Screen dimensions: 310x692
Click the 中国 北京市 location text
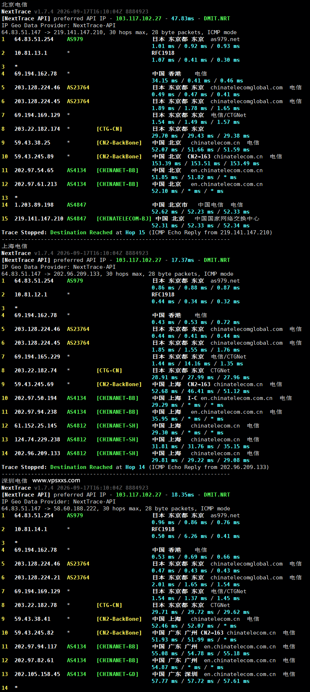(170, 205)
